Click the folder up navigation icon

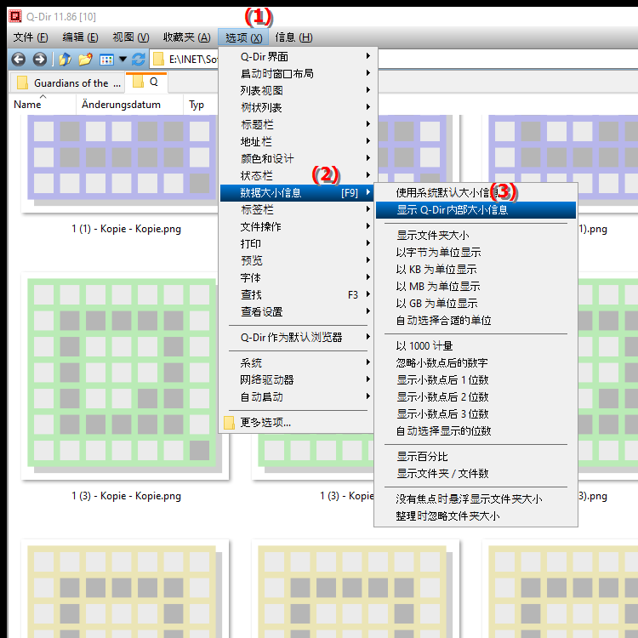click(65, 60)
